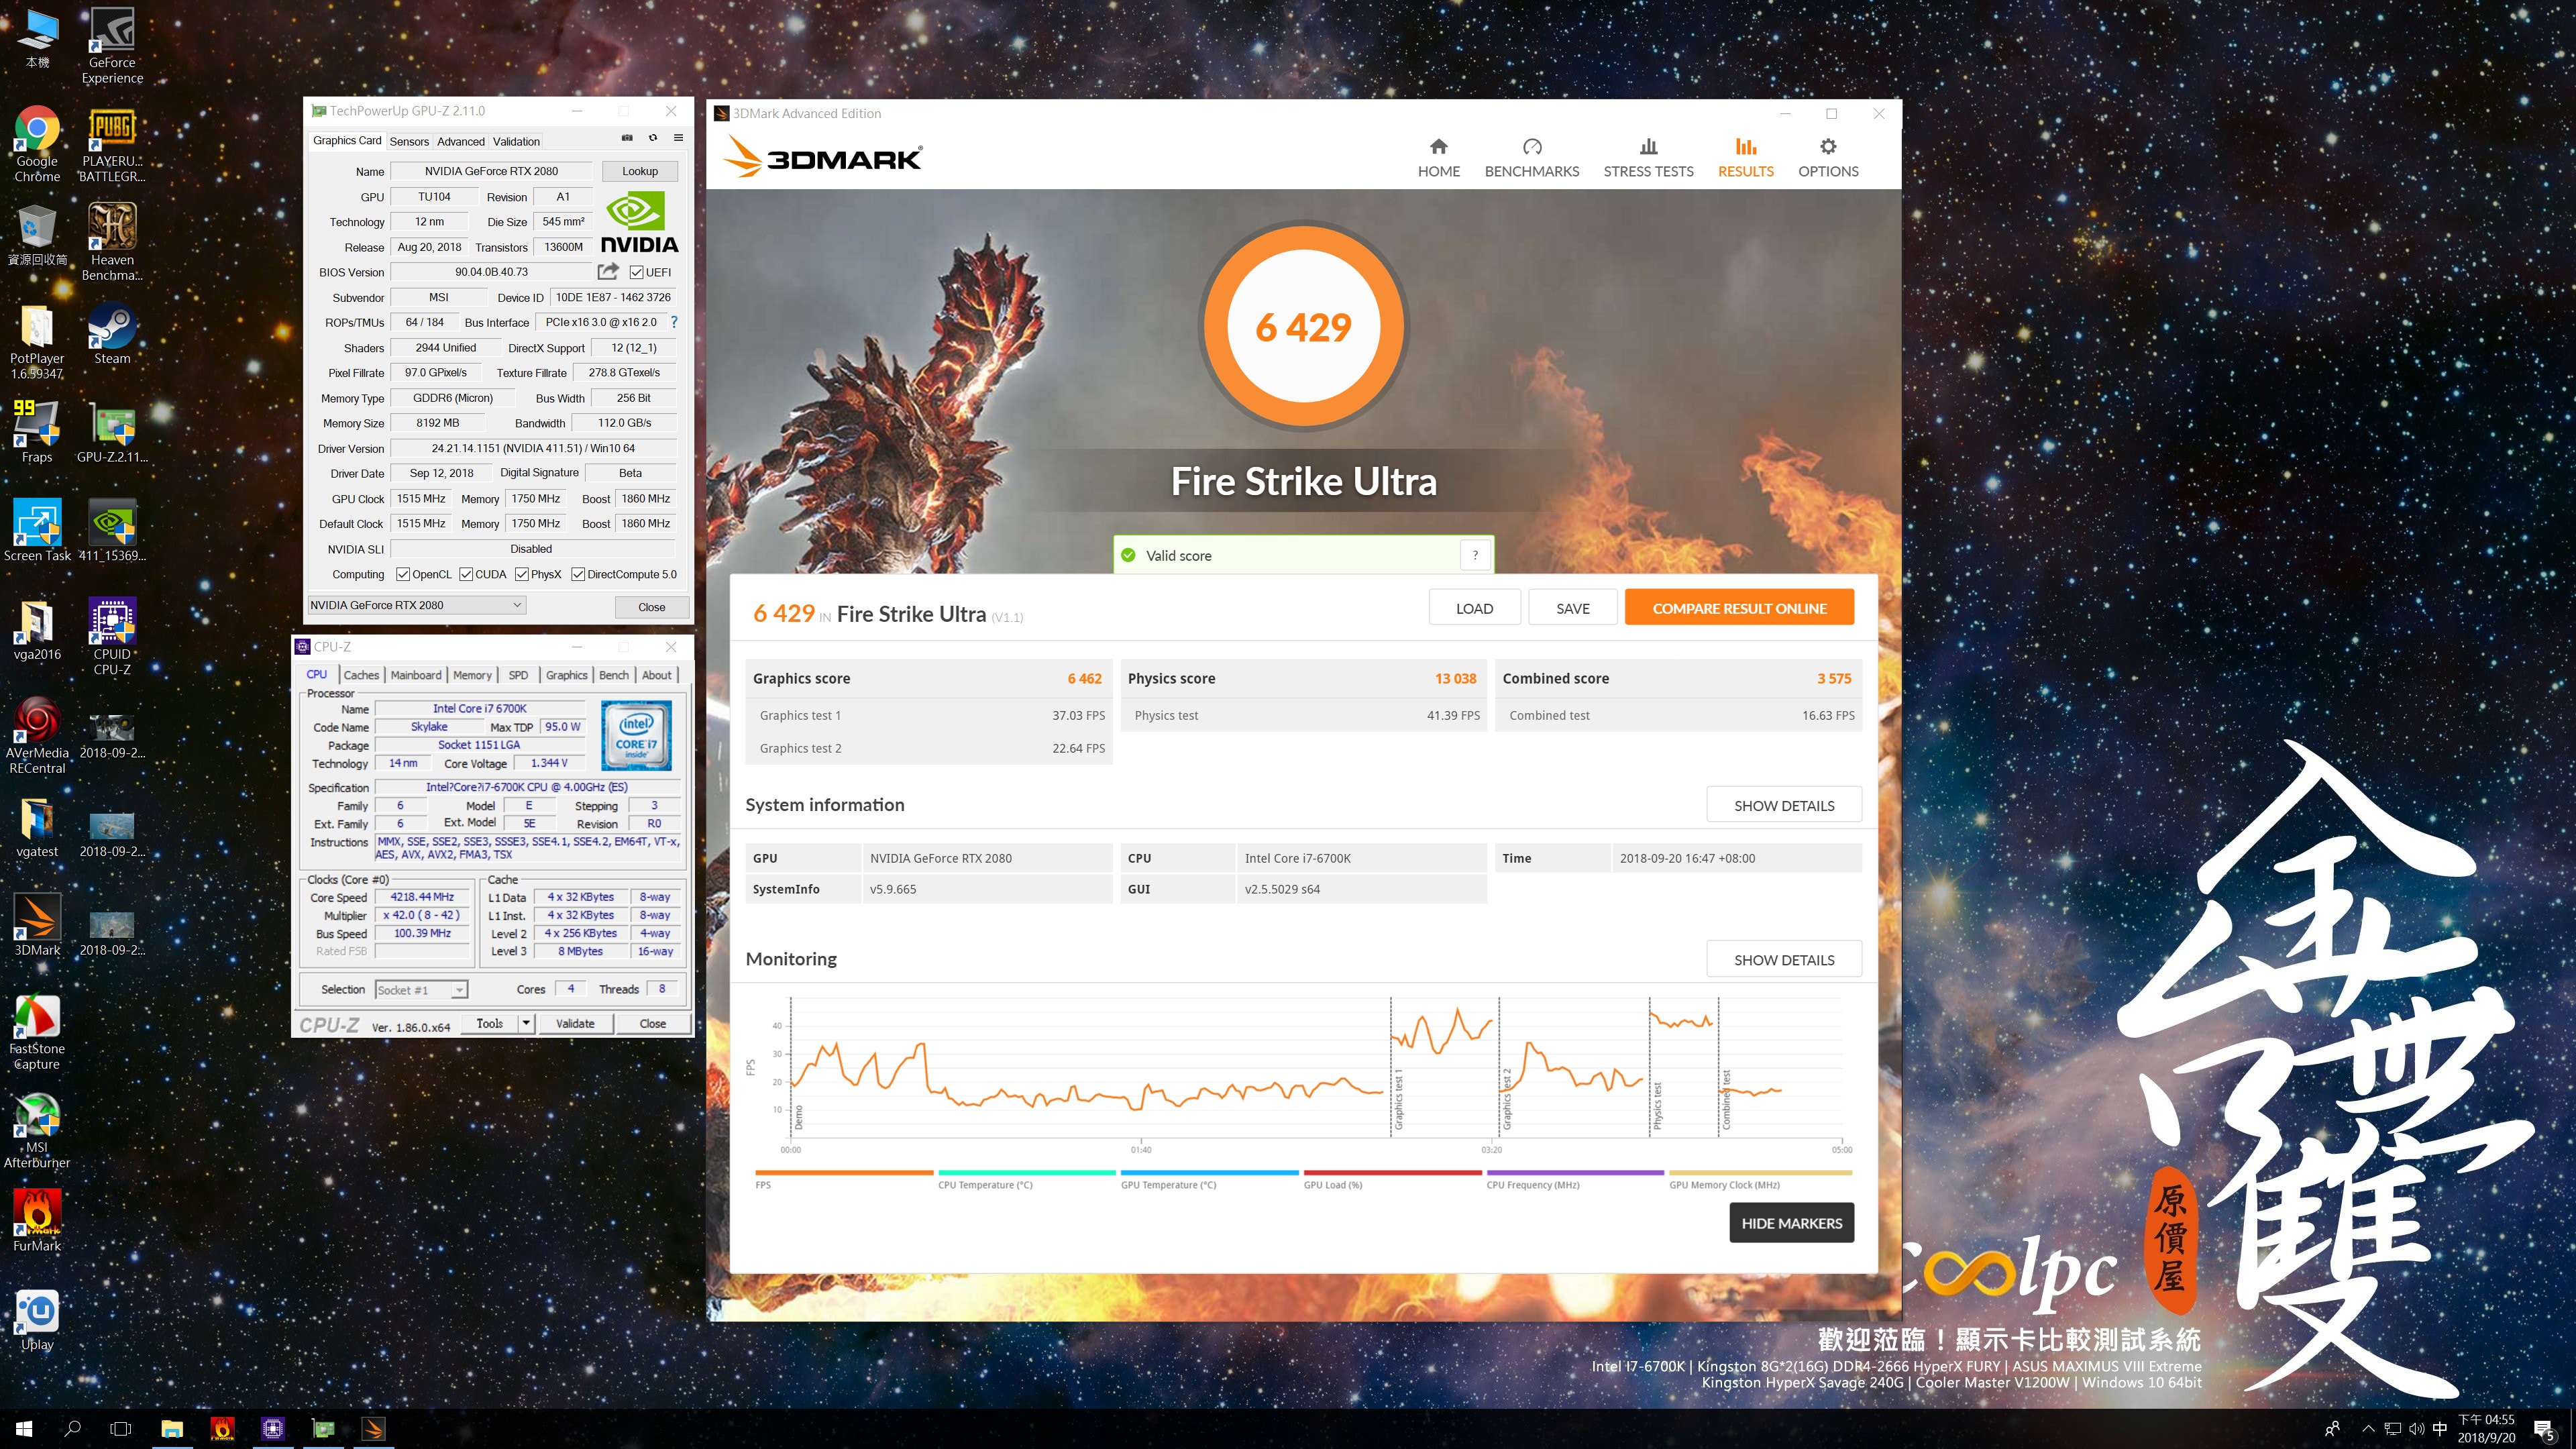Open the Fraps desktop icon
The width and height of the screenshot is (2576, 1449).
click(x=37, y=433)
